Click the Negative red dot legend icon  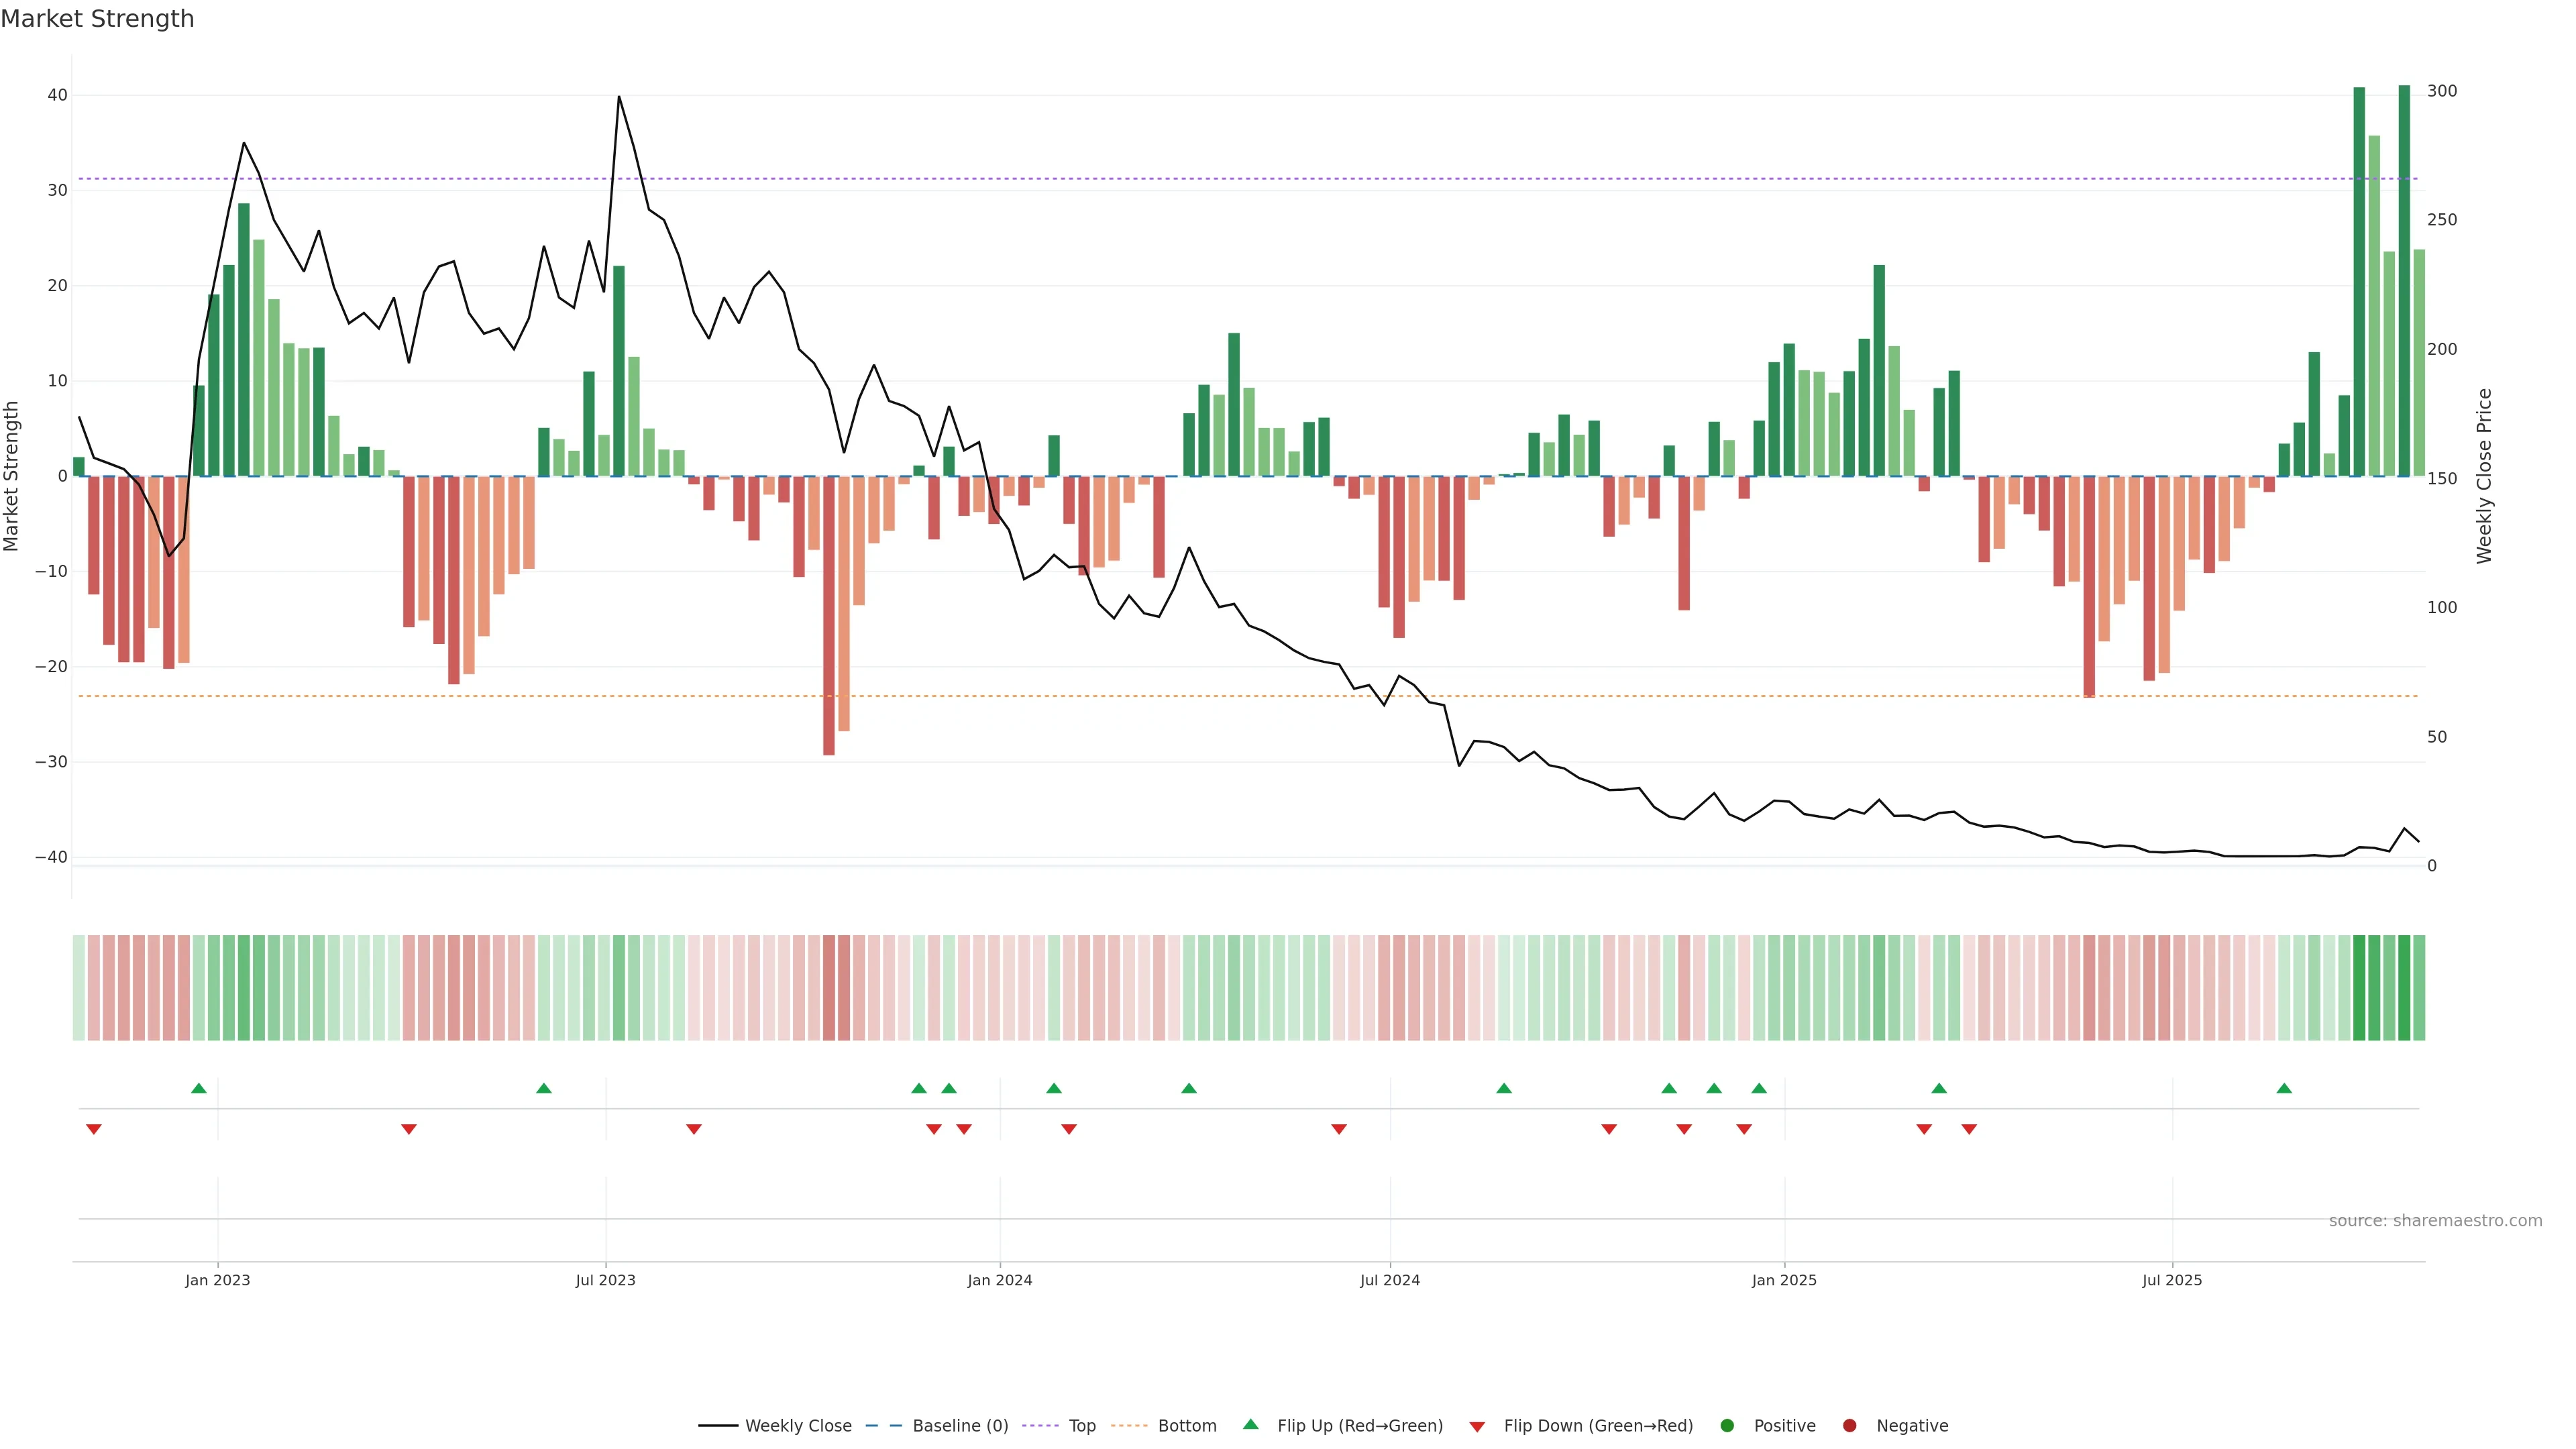1849,1426
